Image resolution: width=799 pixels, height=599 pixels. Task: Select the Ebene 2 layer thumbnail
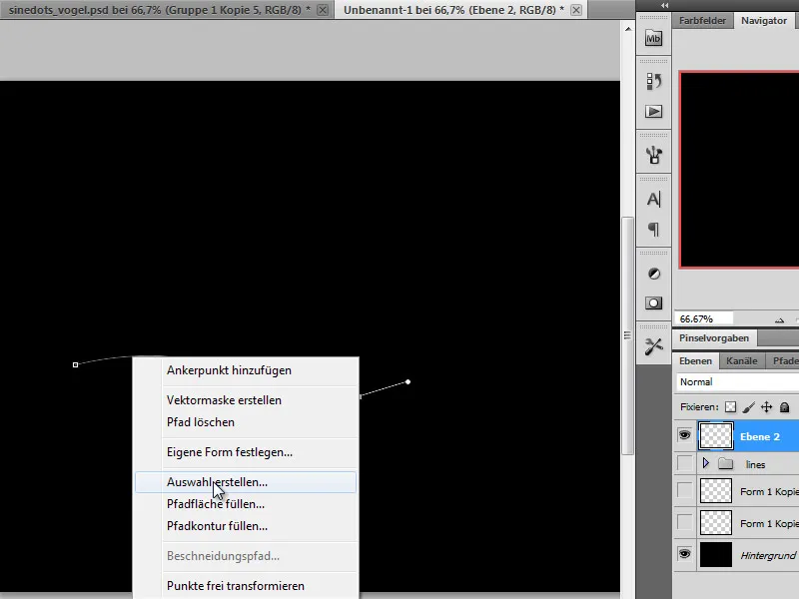tap(716, 436)
